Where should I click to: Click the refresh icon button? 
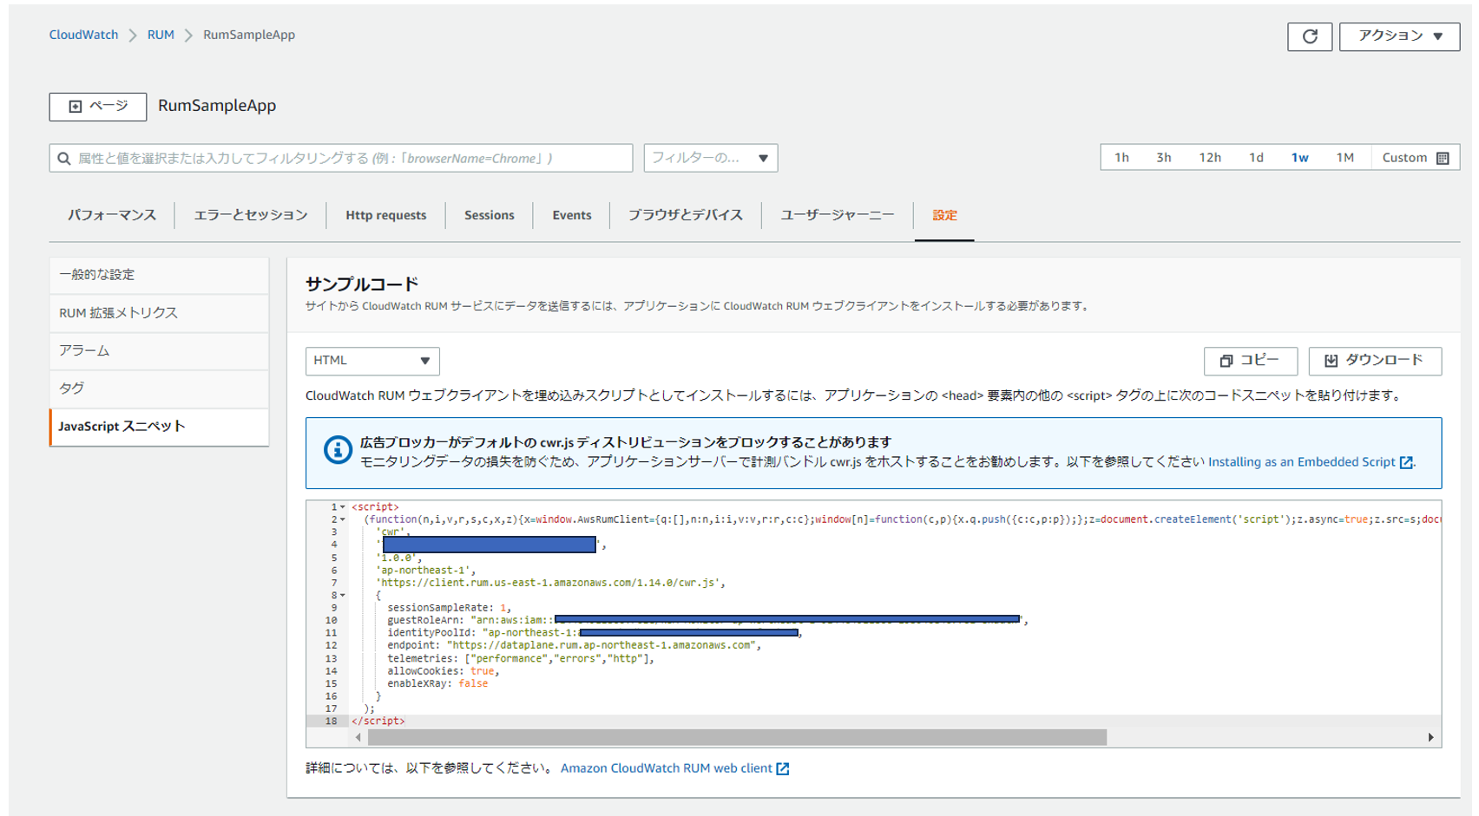[1309, 36]
